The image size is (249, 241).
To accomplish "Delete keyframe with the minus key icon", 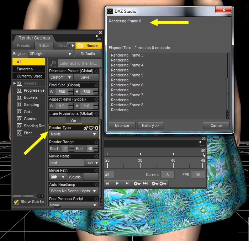I will click(155, 183).
